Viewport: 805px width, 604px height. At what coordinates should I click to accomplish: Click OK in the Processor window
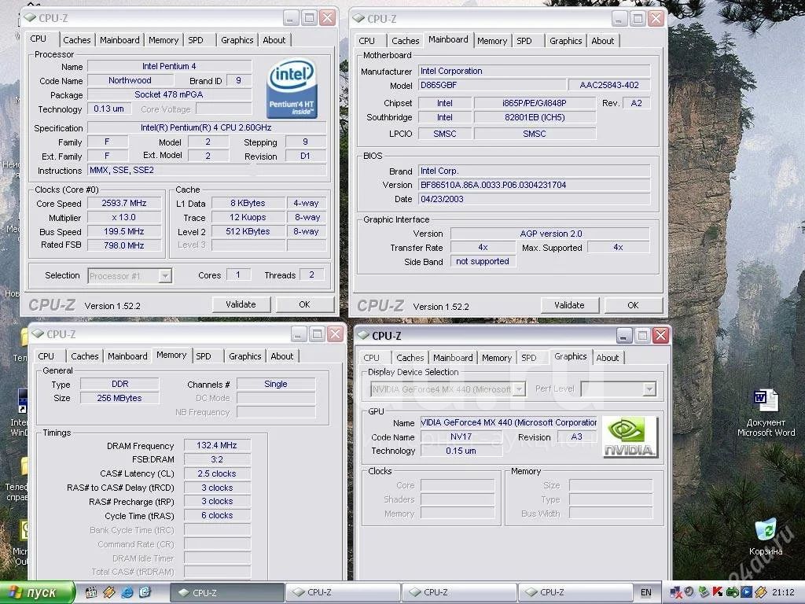[x=304, y=304]
